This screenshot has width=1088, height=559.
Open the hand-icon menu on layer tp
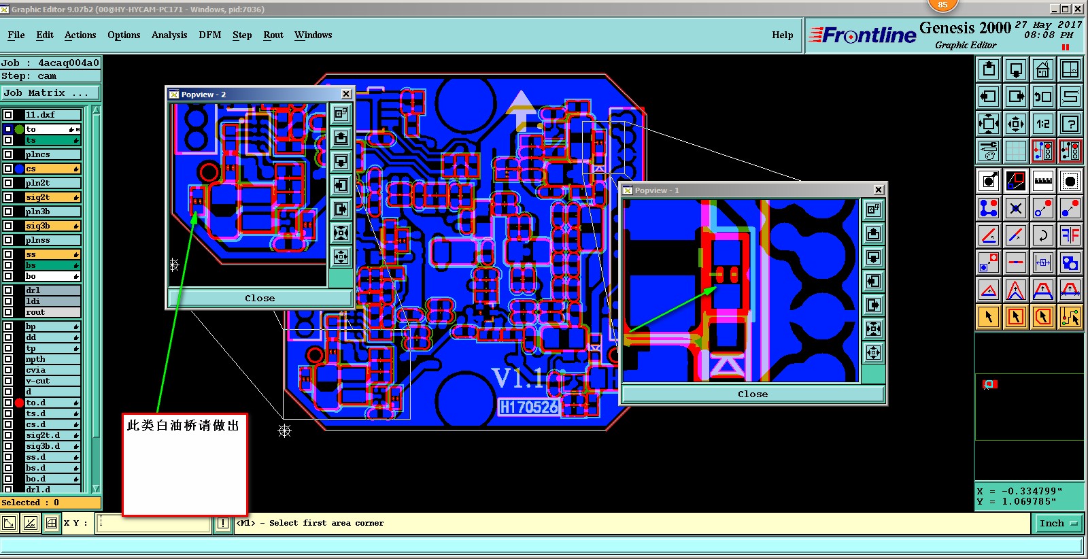pos(76,348)
